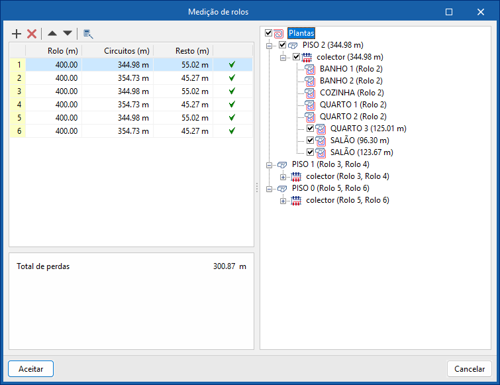The width and height of the screenshot is (500, 385).
Task: Click the Rolo (m) column header
Action: (x=54, y=51)
